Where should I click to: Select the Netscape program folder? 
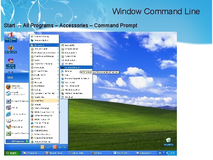point(44,82)
